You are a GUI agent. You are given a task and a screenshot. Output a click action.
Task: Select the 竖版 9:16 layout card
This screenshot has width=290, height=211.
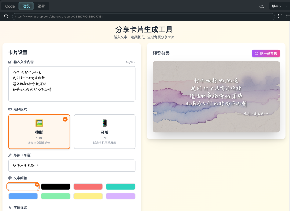[104, 132]
